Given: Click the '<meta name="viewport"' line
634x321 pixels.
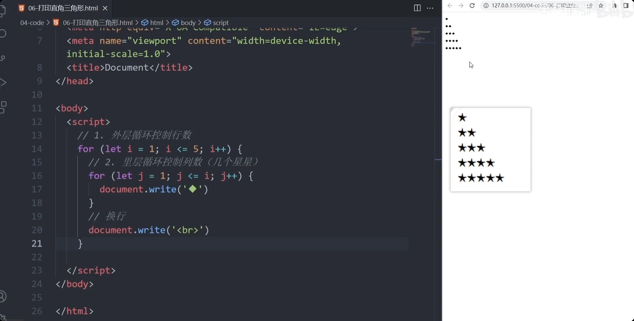Looking at the screenshot, I should click(x=204, y=41).
